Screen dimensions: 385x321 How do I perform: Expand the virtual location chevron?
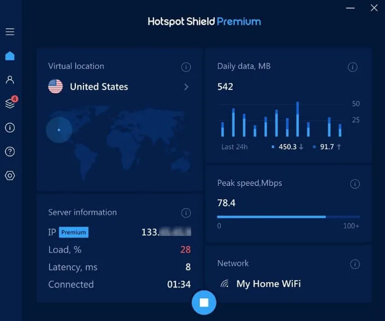[x=186, y=87]
